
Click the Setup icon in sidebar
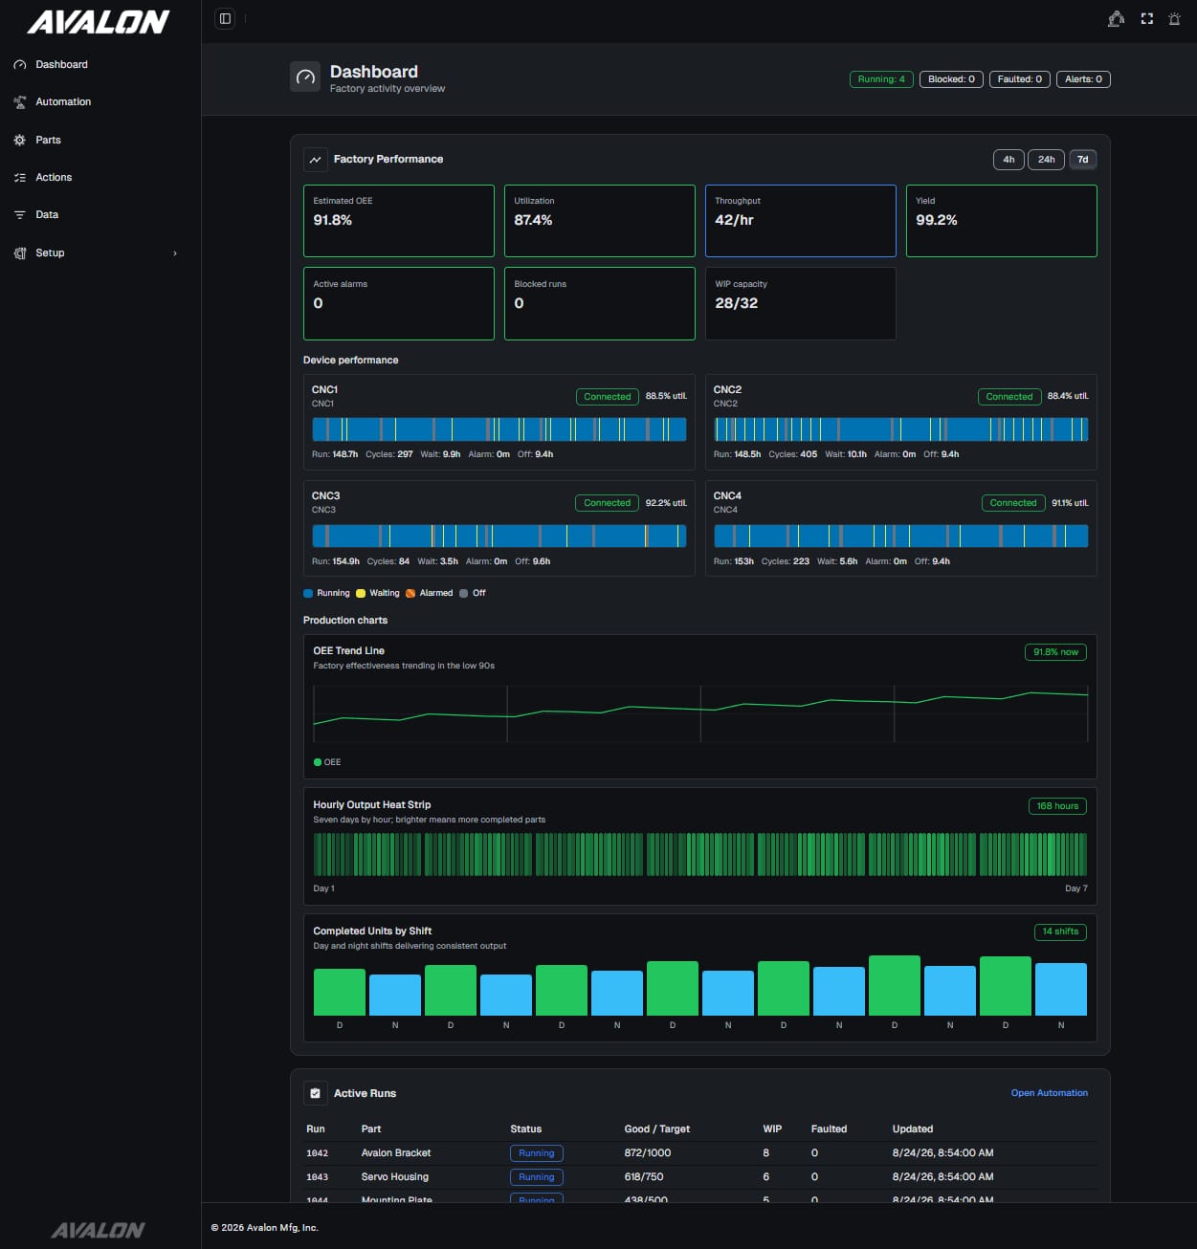click(20, 253)
